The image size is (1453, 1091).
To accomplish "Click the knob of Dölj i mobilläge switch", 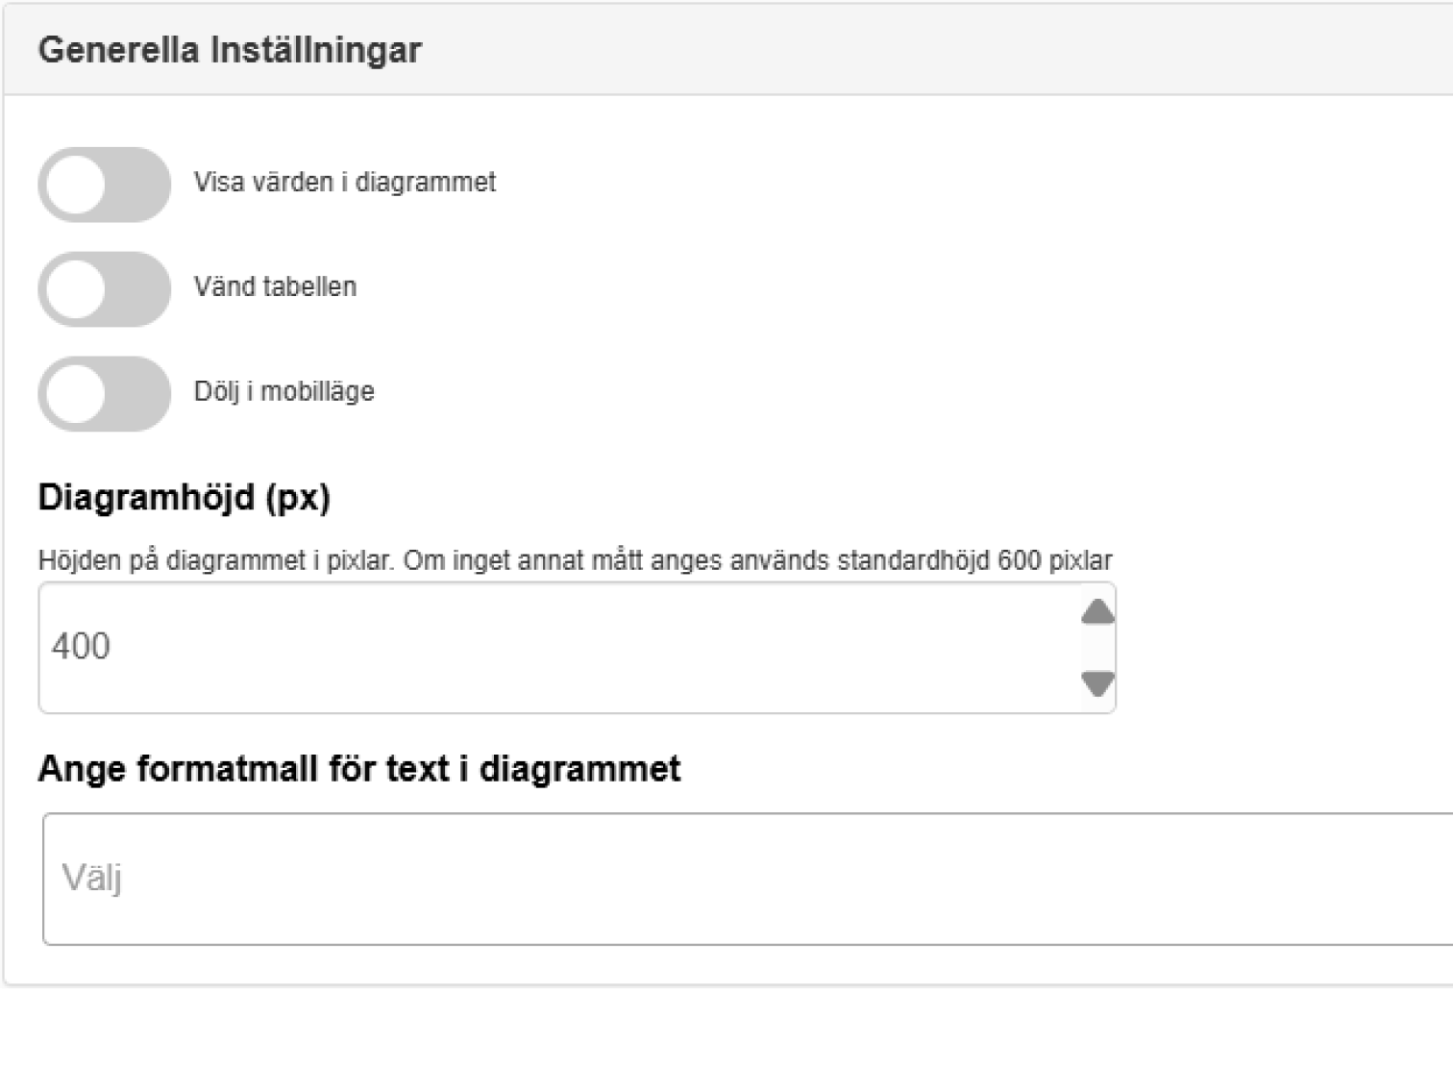I will click(x=76, y=393).
